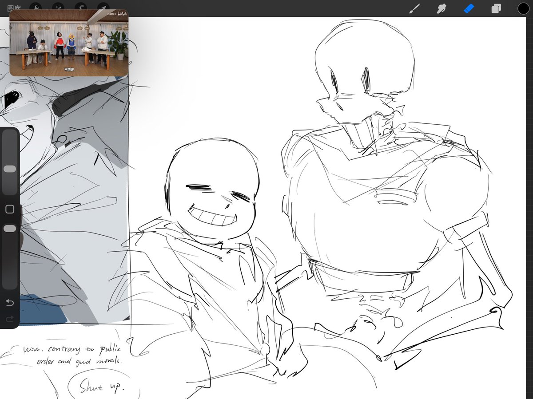Select the Eraser tool

click(469, 8)
